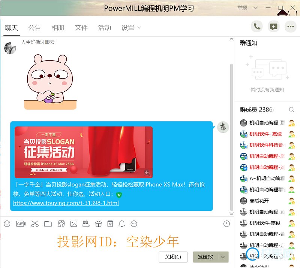Screen dimensions: 300x268
Task: Click avatar of member 机明软件- 嘉俊 in red
Action: pyautogui.click(x=243, y=134)
